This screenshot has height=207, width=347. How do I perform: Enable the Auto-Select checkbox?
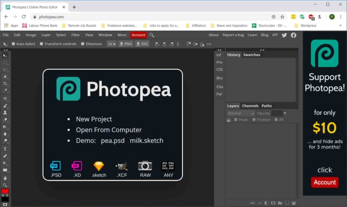13,44
